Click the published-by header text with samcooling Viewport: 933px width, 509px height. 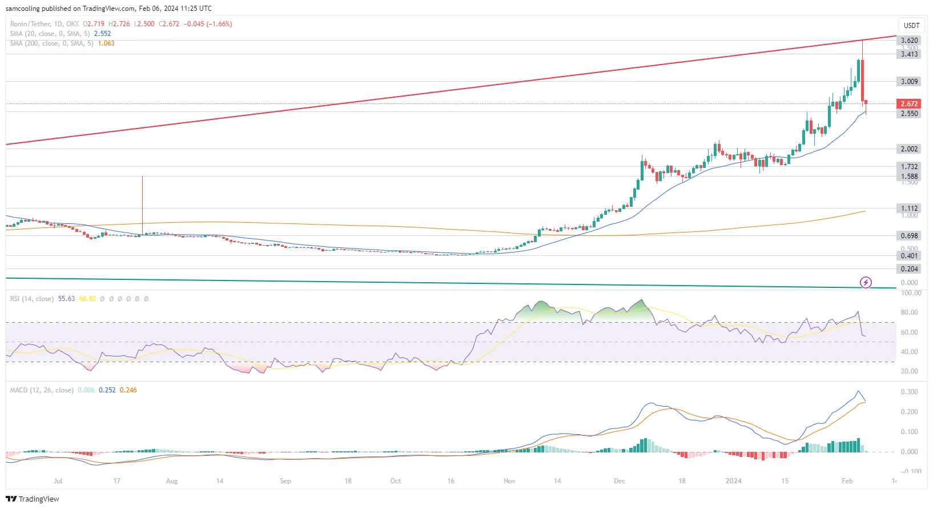[x=108, y=9]
